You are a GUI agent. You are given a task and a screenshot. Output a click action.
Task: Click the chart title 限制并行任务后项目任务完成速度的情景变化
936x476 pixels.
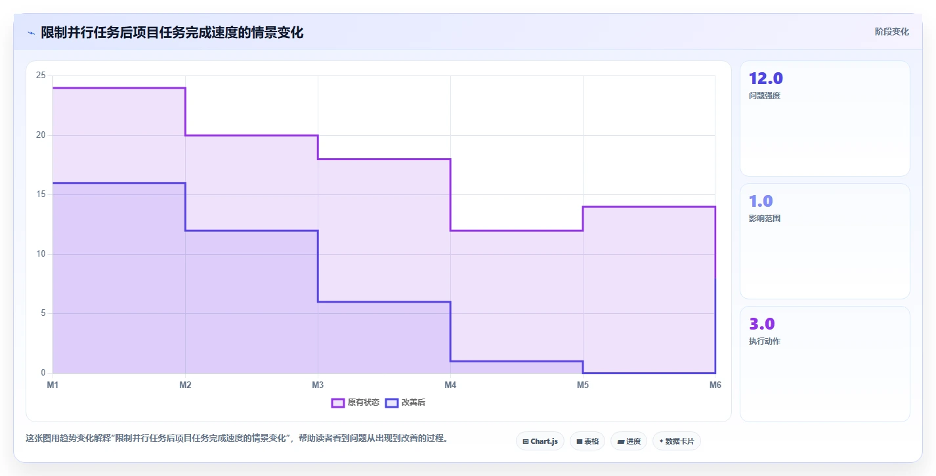172,32
